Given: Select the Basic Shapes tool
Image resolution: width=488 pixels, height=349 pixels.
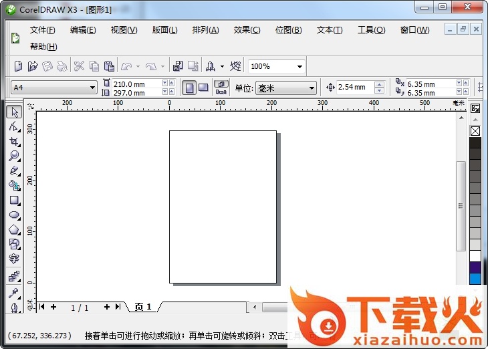Looking at the screenshot, I should click(14, 245).
